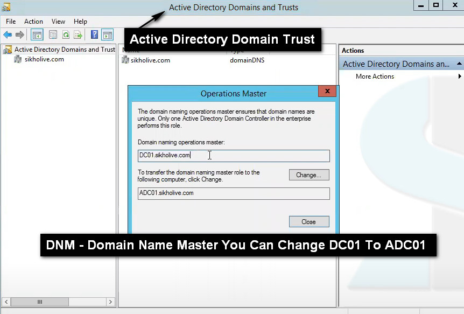464x314 pixels.
Task: Click the Actions pane heading
Action: click(353, 51)
